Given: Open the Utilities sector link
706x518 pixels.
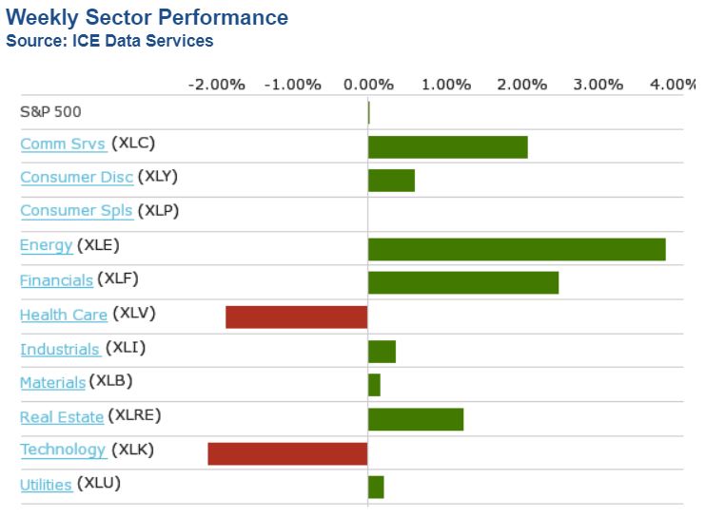Looking at the screenshot, I should pos(46,485).
